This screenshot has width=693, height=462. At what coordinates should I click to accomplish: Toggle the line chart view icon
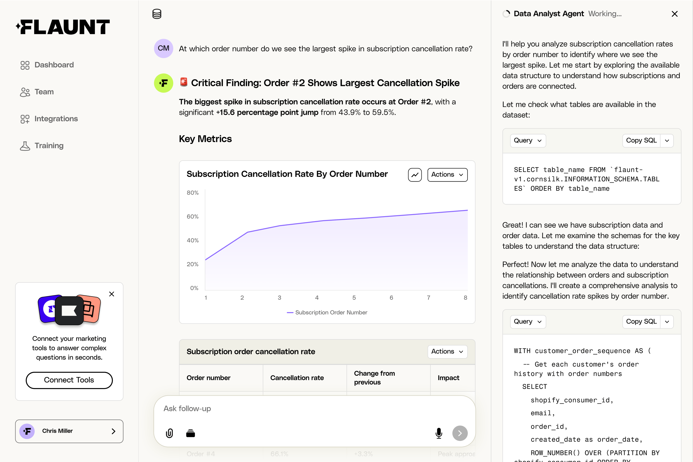coord(415,175)
